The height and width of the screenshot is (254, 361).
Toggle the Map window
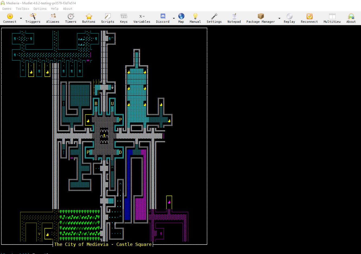181,18
